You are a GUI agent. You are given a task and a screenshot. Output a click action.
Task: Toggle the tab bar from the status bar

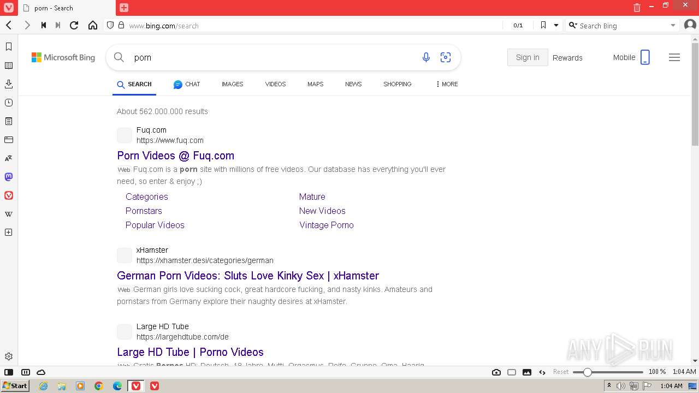tap(25, 372)
